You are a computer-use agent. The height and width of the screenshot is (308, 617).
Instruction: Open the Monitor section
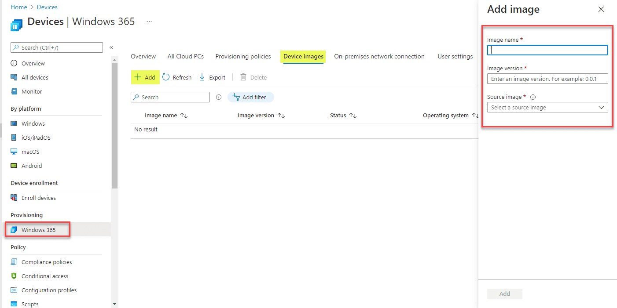tap(32, 91)
